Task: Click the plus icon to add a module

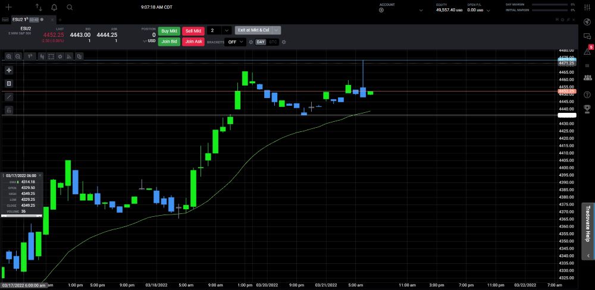Action: (x=8, y=7)
